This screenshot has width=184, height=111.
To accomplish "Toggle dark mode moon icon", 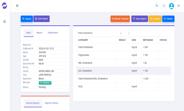I will point(157,6).
